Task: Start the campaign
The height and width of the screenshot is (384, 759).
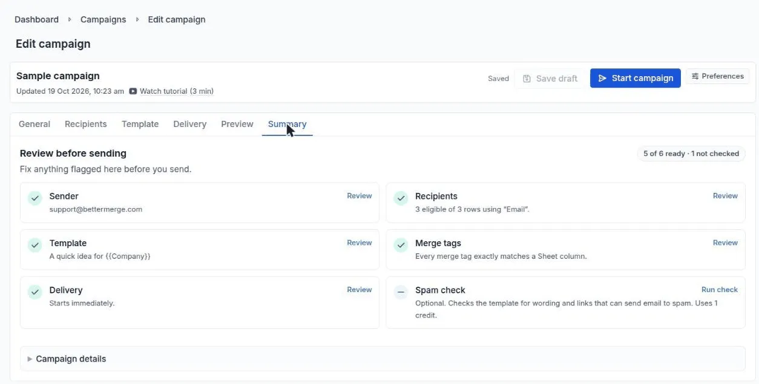Action: (636, 78)
